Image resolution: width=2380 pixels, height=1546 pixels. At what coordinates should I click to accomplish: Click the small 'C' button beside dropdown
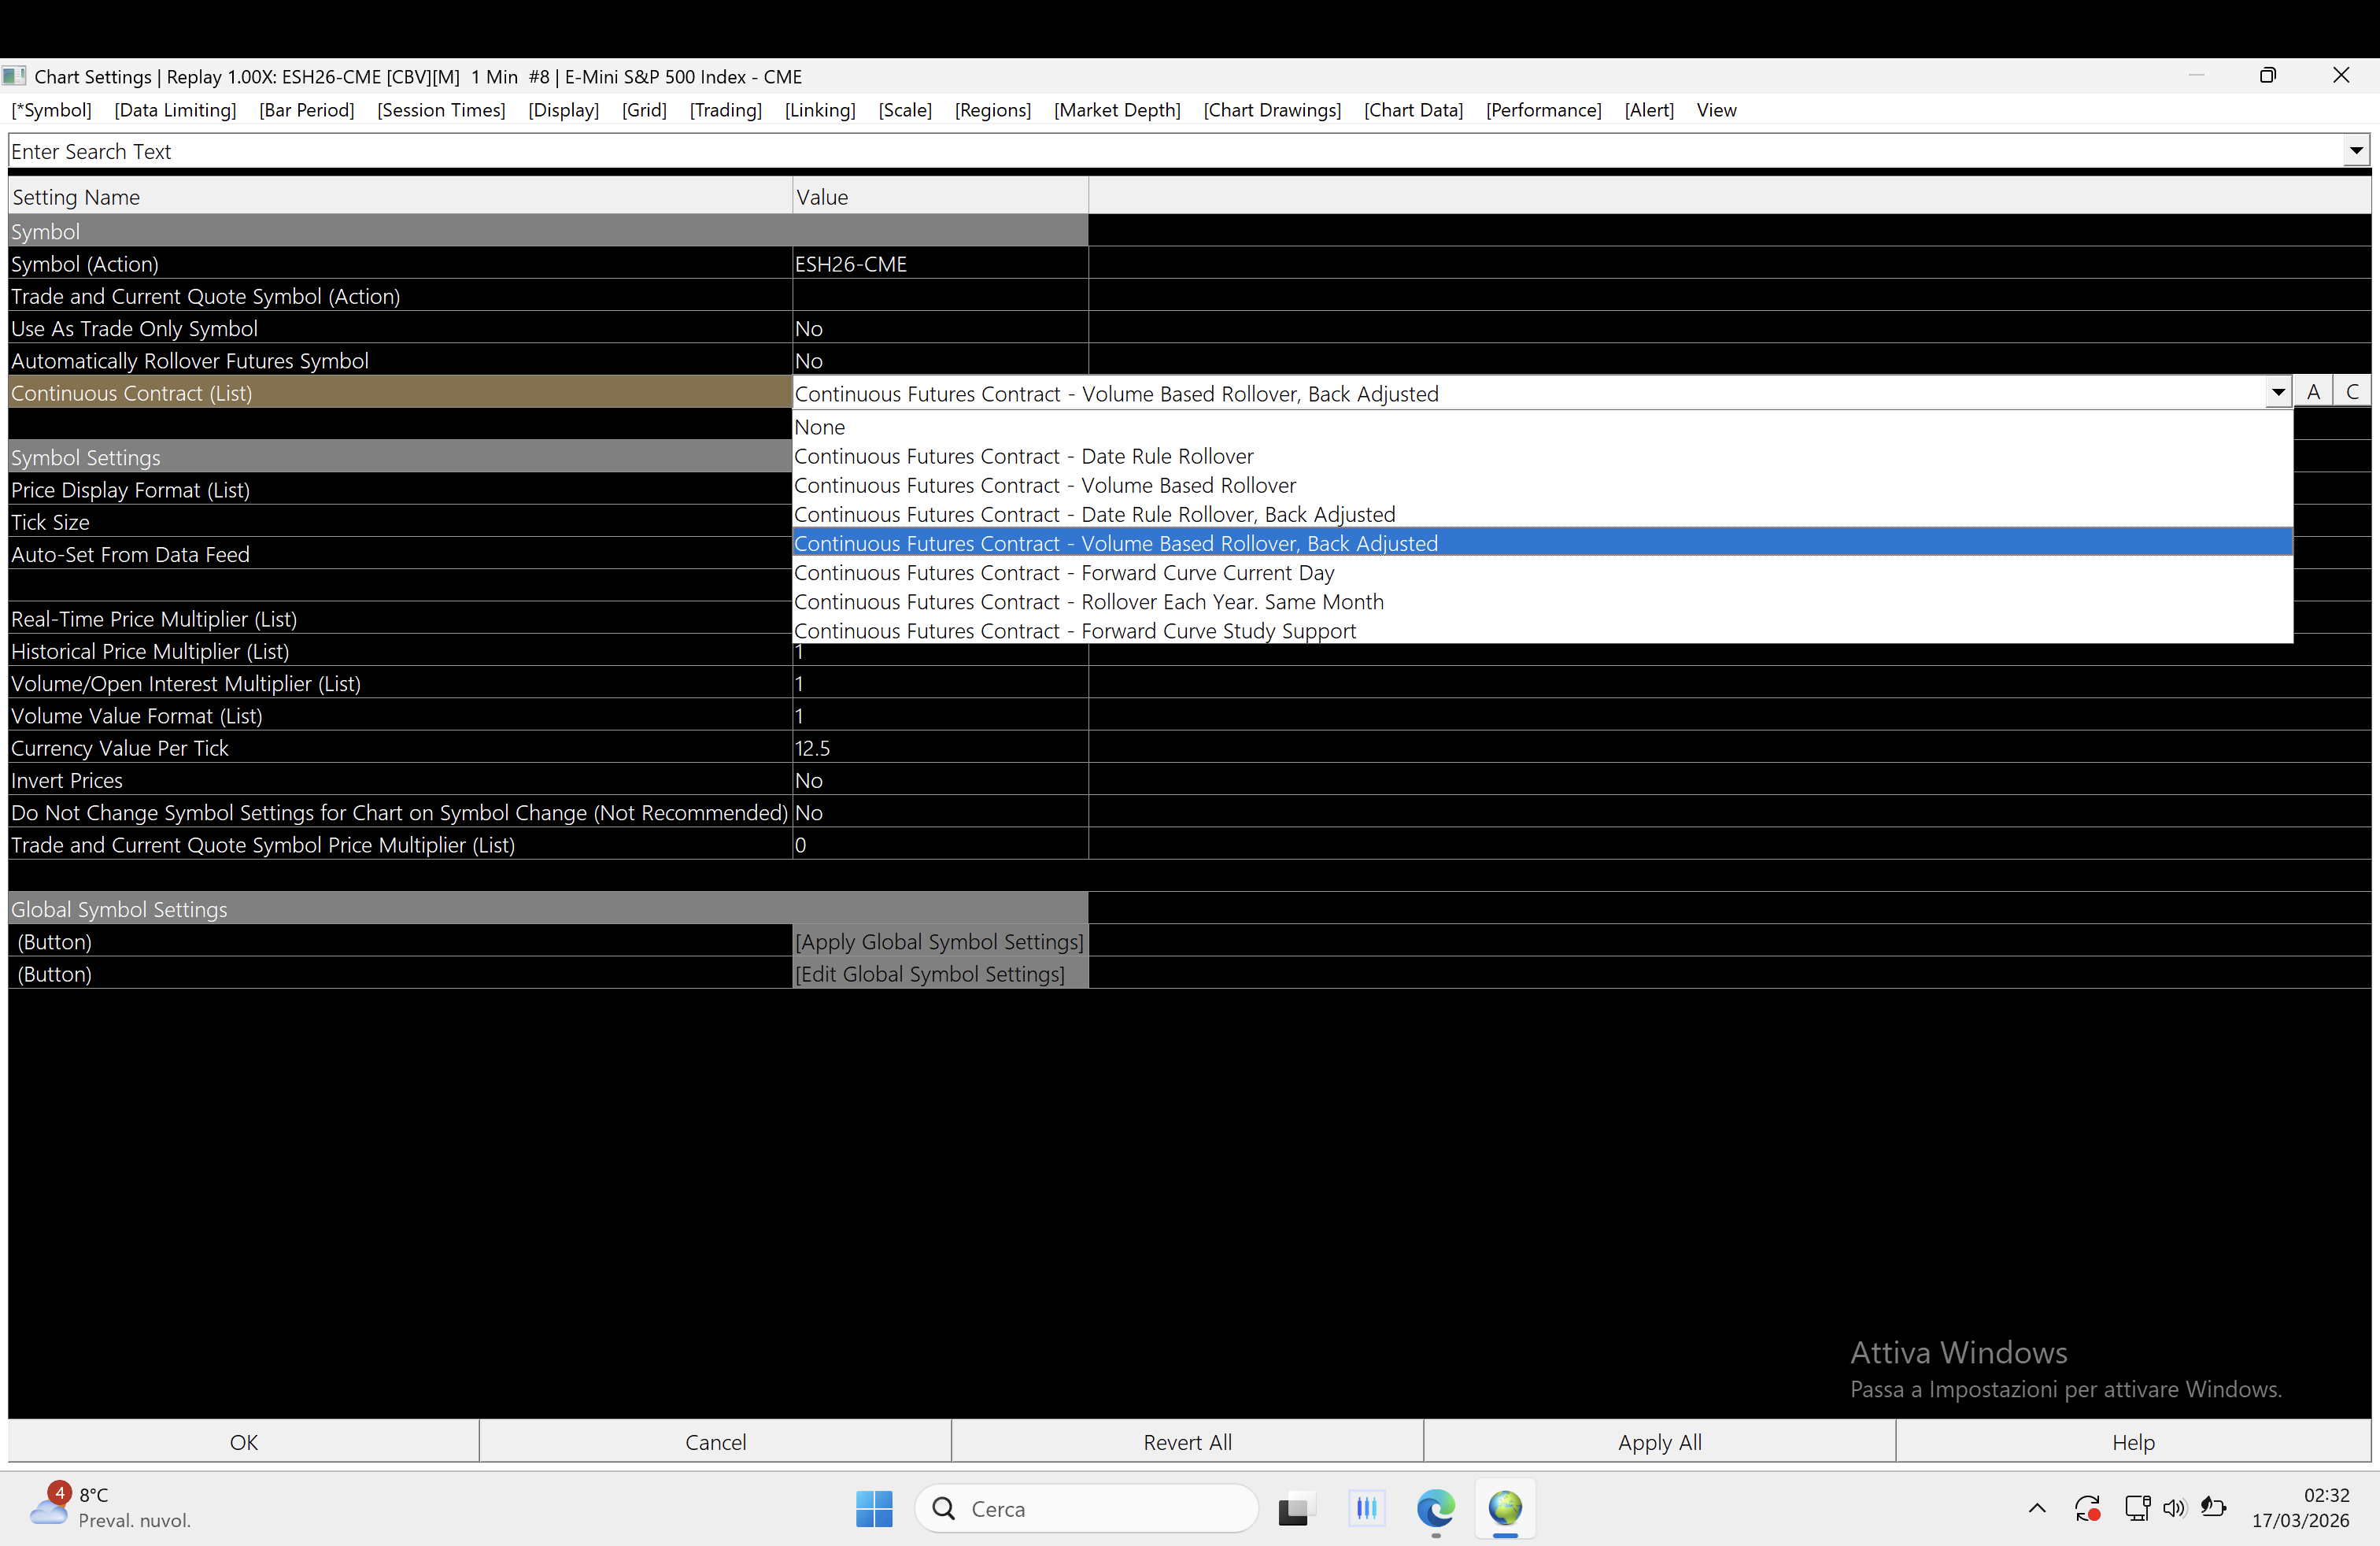point(2352,393)
